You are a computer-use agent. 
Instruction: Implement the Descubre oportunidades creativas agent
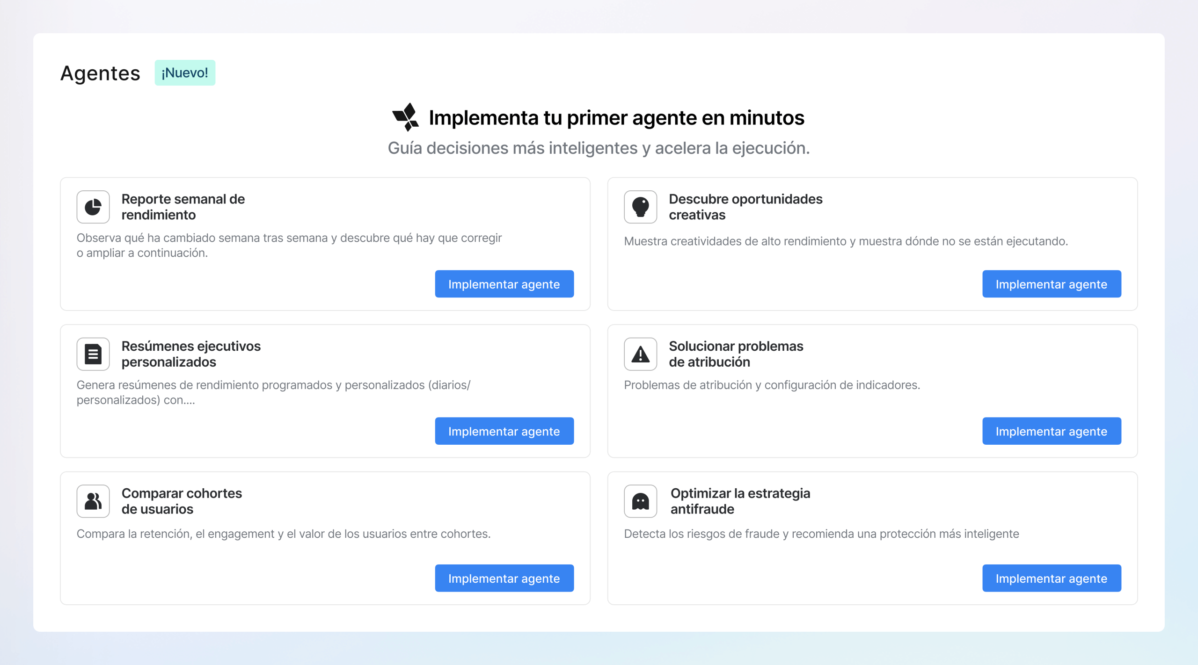(1052, 284)
